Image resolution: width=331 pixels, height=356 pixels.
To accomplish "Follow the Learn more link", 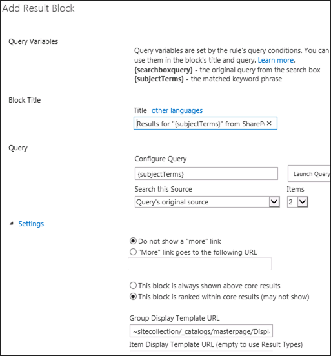I will [x=276, y=60].
